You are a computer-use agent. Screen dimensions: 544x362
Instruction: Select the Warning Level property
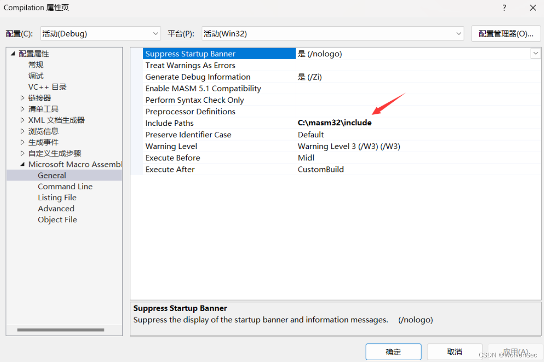(219, 146)
